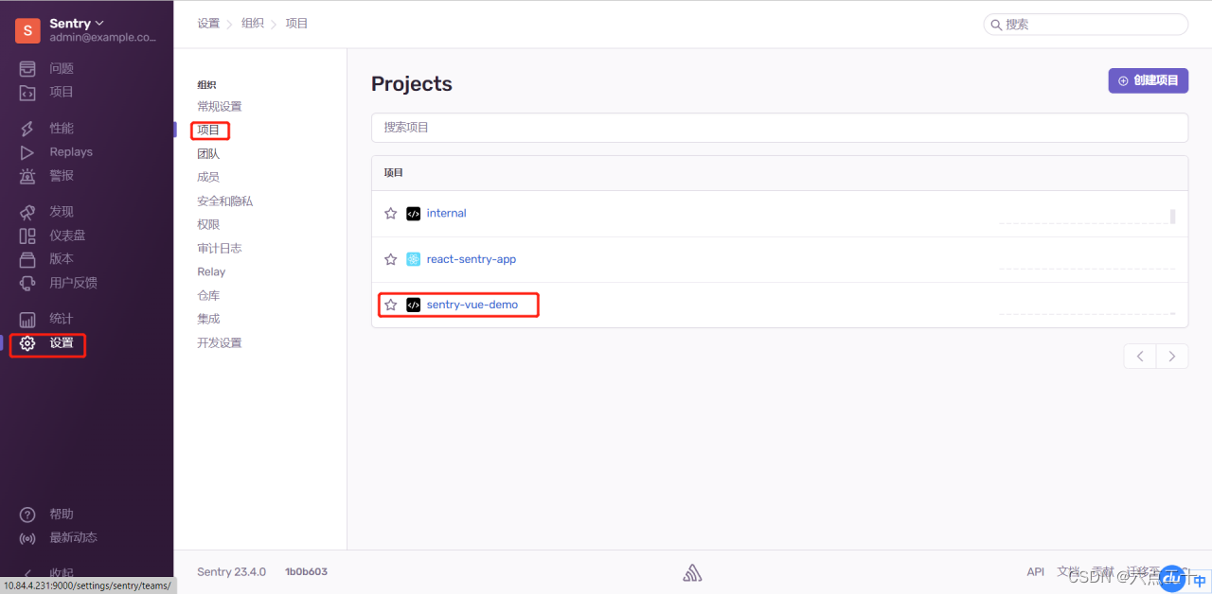Go to previous page of projects
Screen dimensions: 1212x594
1140,357
